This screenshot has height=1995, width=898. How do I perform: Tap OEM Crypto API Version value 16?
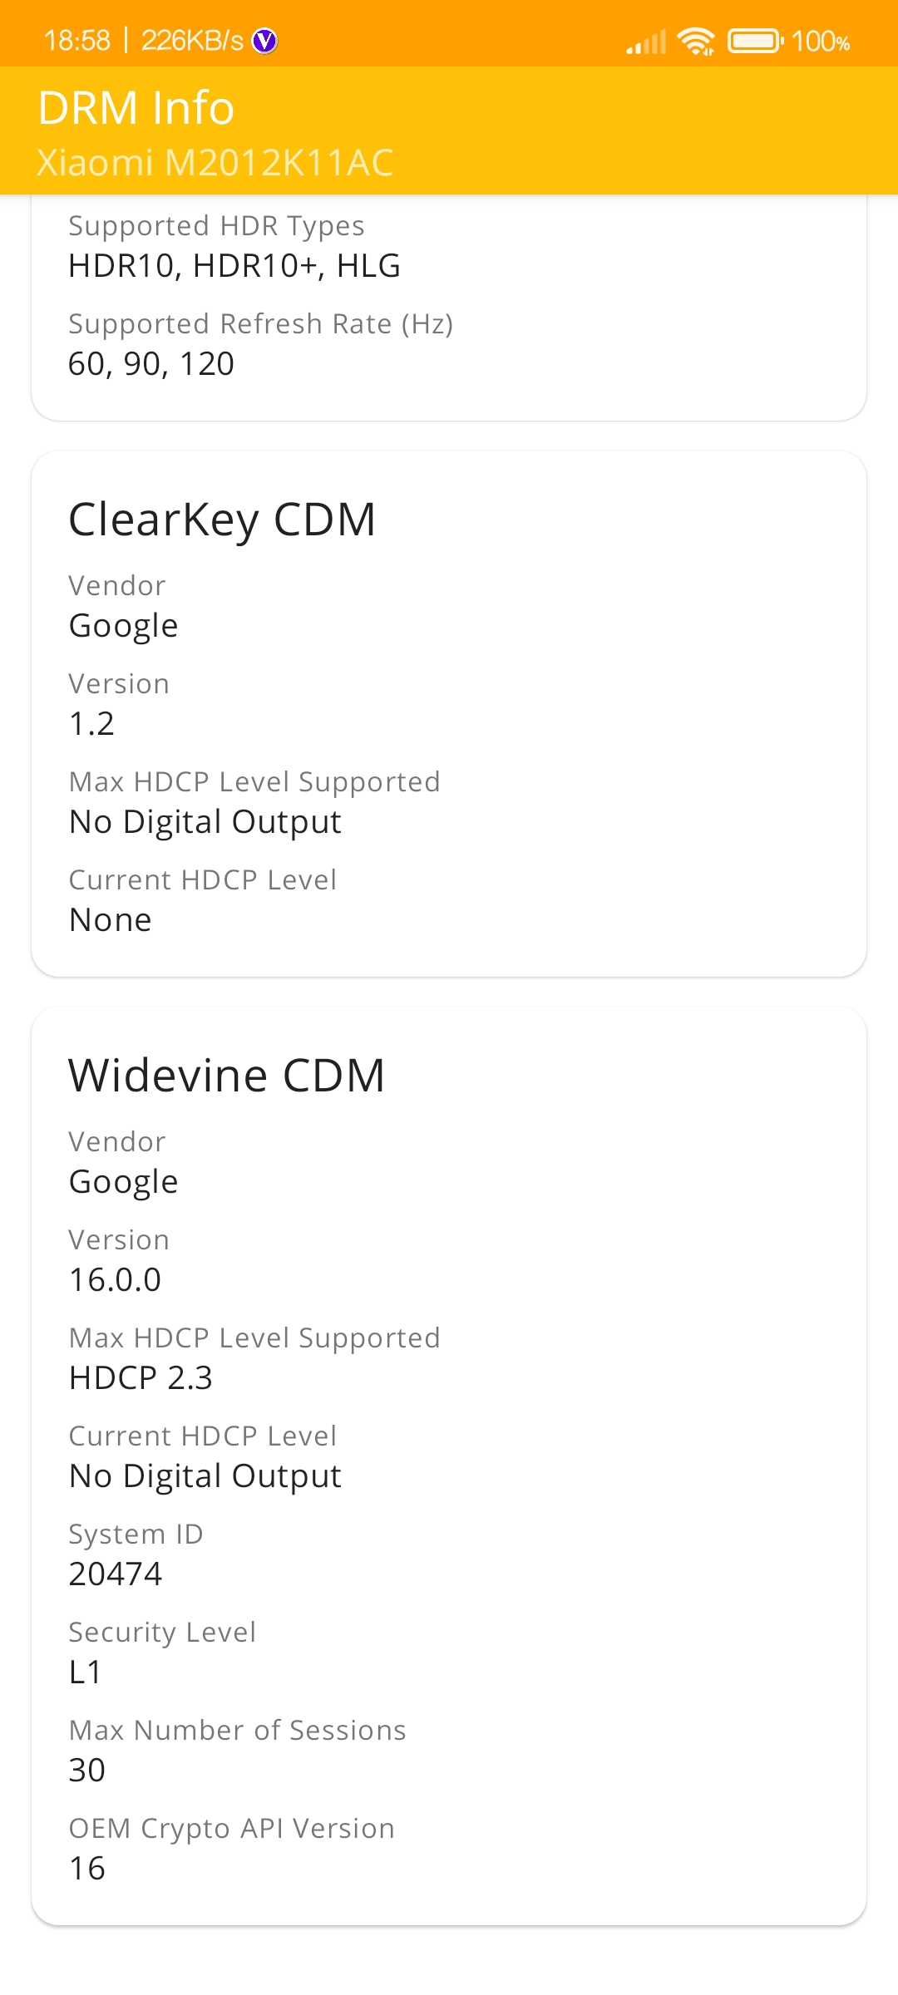[x=87, y=1869]
